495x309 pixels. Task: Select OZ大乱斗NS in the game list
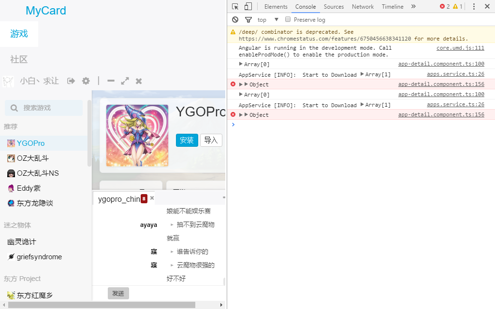(x=38, y=173)
